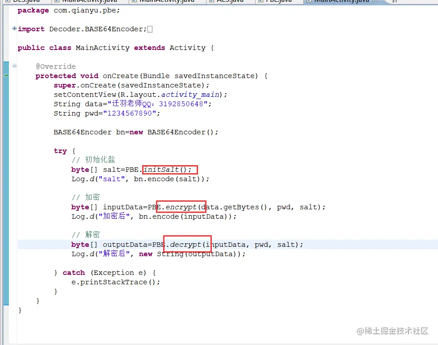This screenshot has width=438, height=345.
Task: Click 'inputData' variable in the encrypt line
Action: pyautogui.click(x=123, y=207)
